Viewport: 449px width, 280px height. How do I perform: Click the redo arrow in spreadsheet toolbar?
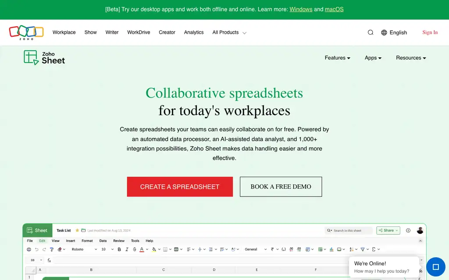click(x=44, y=249)
